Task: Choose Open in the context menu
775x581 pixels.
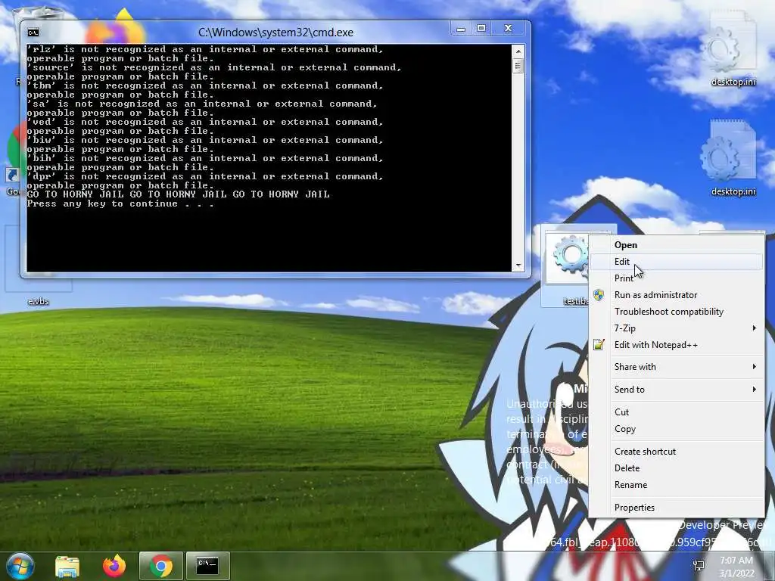Action: 676,245
